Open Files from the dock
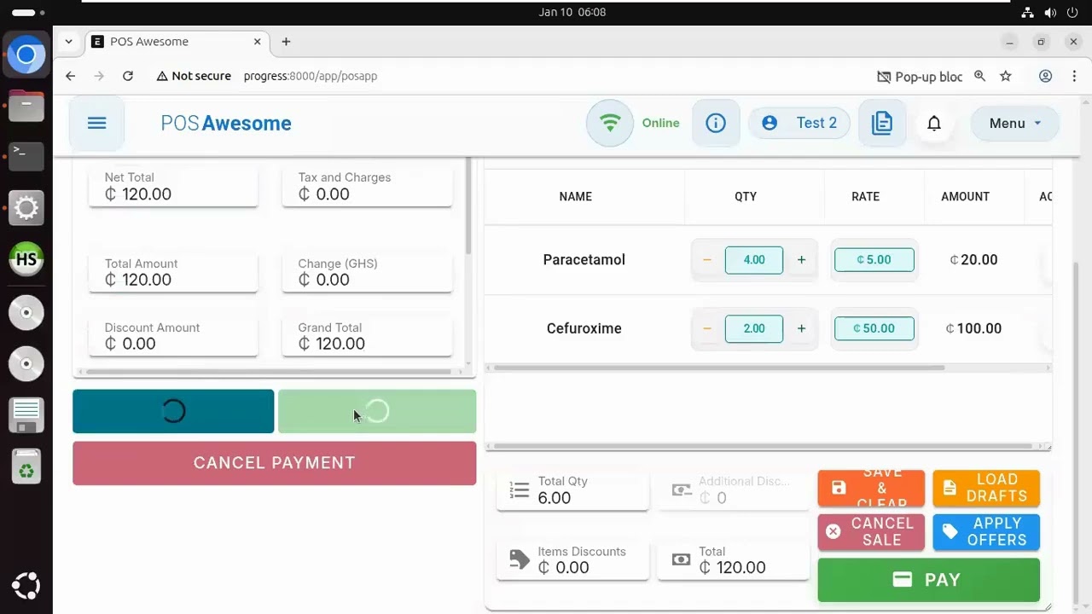 (x=26, y=106)
